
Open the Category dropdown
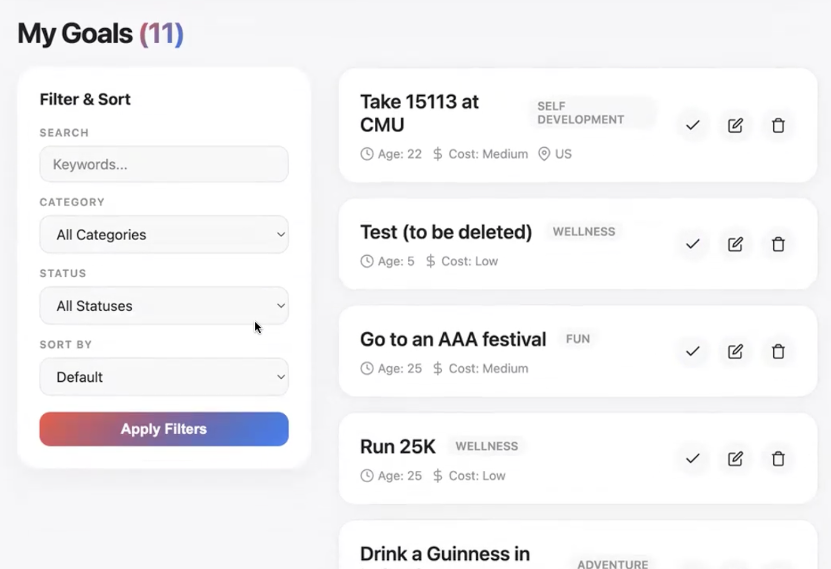(x=164, y=235)
